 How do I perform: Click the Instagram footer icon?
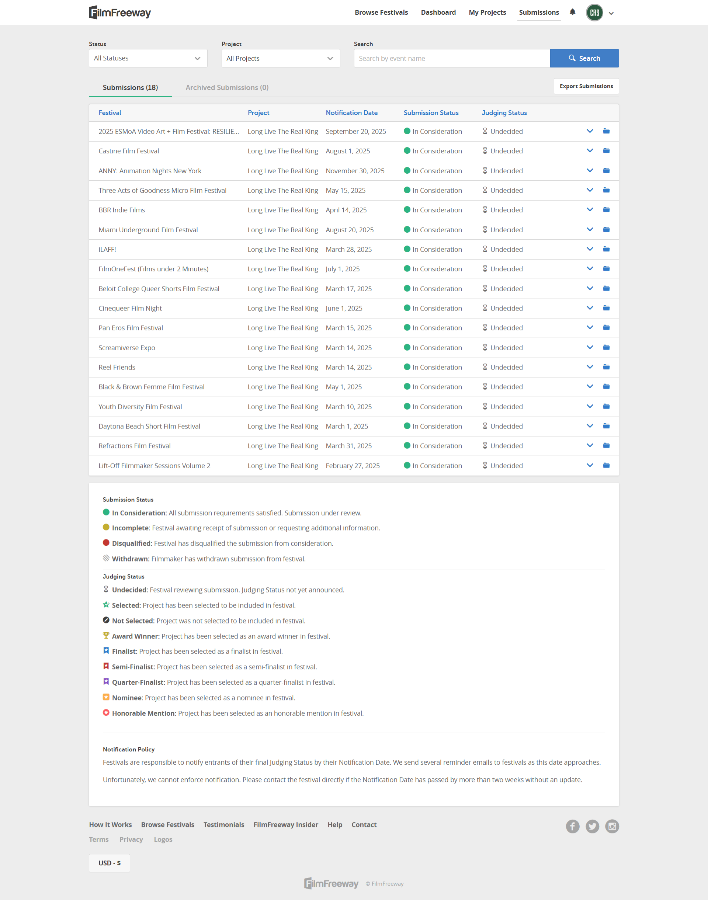coord(612,826)
